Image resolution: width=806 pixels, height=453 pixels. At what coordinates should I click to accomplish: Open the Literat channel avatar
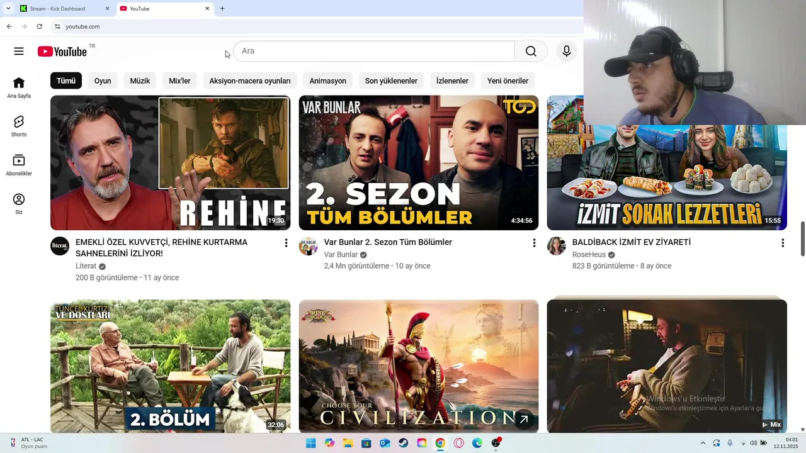point(60,246)
